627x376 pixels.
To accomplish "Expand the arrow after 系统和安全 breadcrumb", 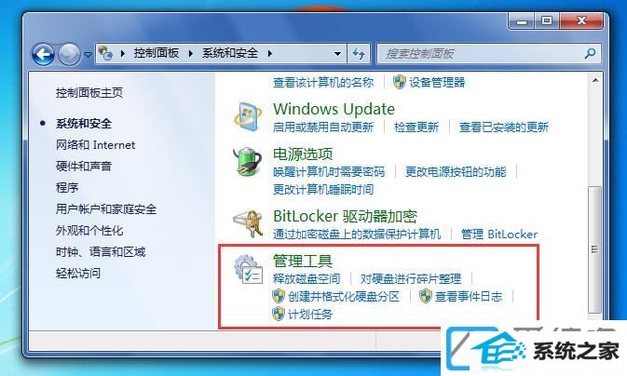I will pos(270,53).
